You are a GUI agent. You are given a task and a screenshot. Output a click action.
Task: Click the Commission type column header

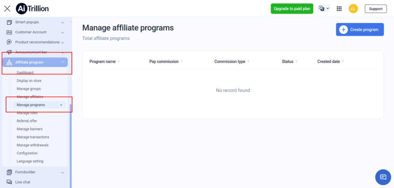click(x=230, y=61)
